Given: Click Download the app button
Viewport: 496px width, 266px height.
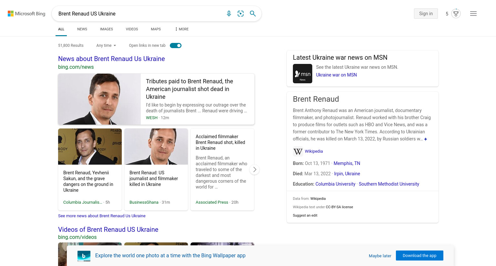Looking at the screenshot, I should [419, 255].
